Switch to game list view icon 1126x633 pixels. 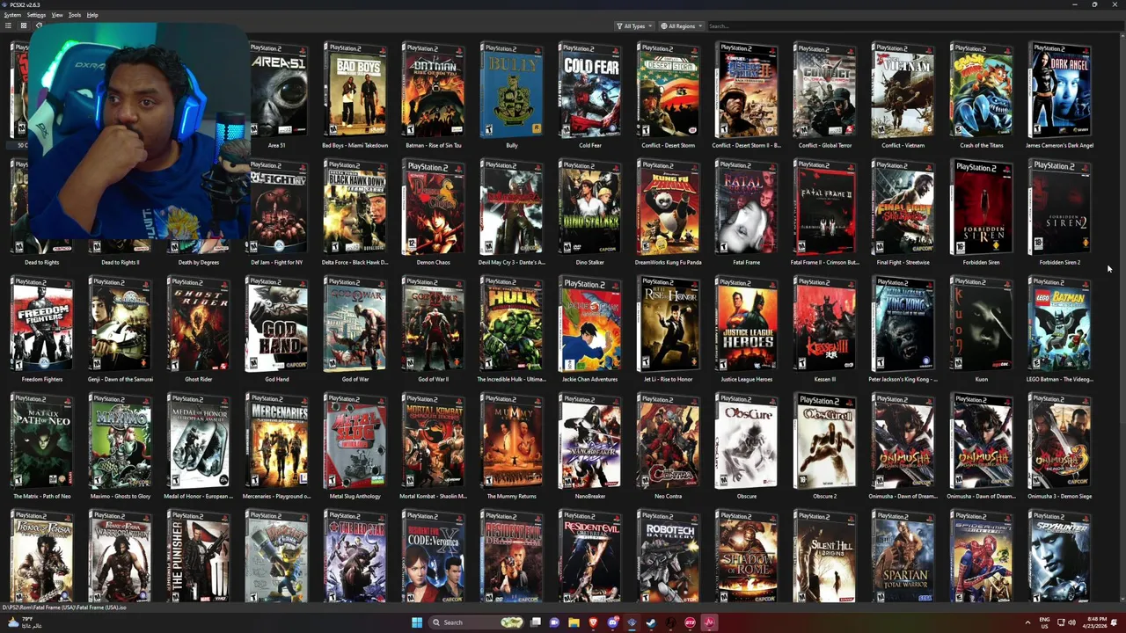[9, 25]
